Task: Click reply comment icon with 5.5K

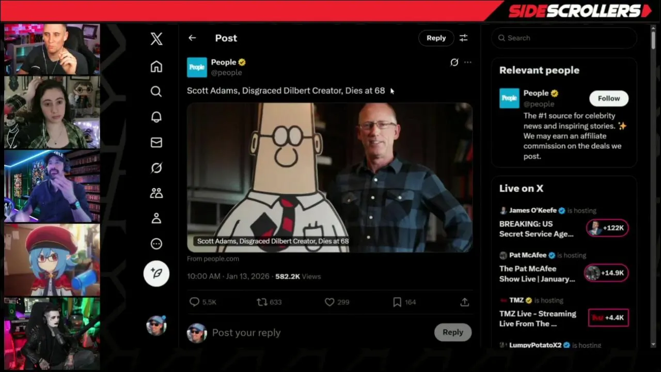Action: tap(202, 302)
